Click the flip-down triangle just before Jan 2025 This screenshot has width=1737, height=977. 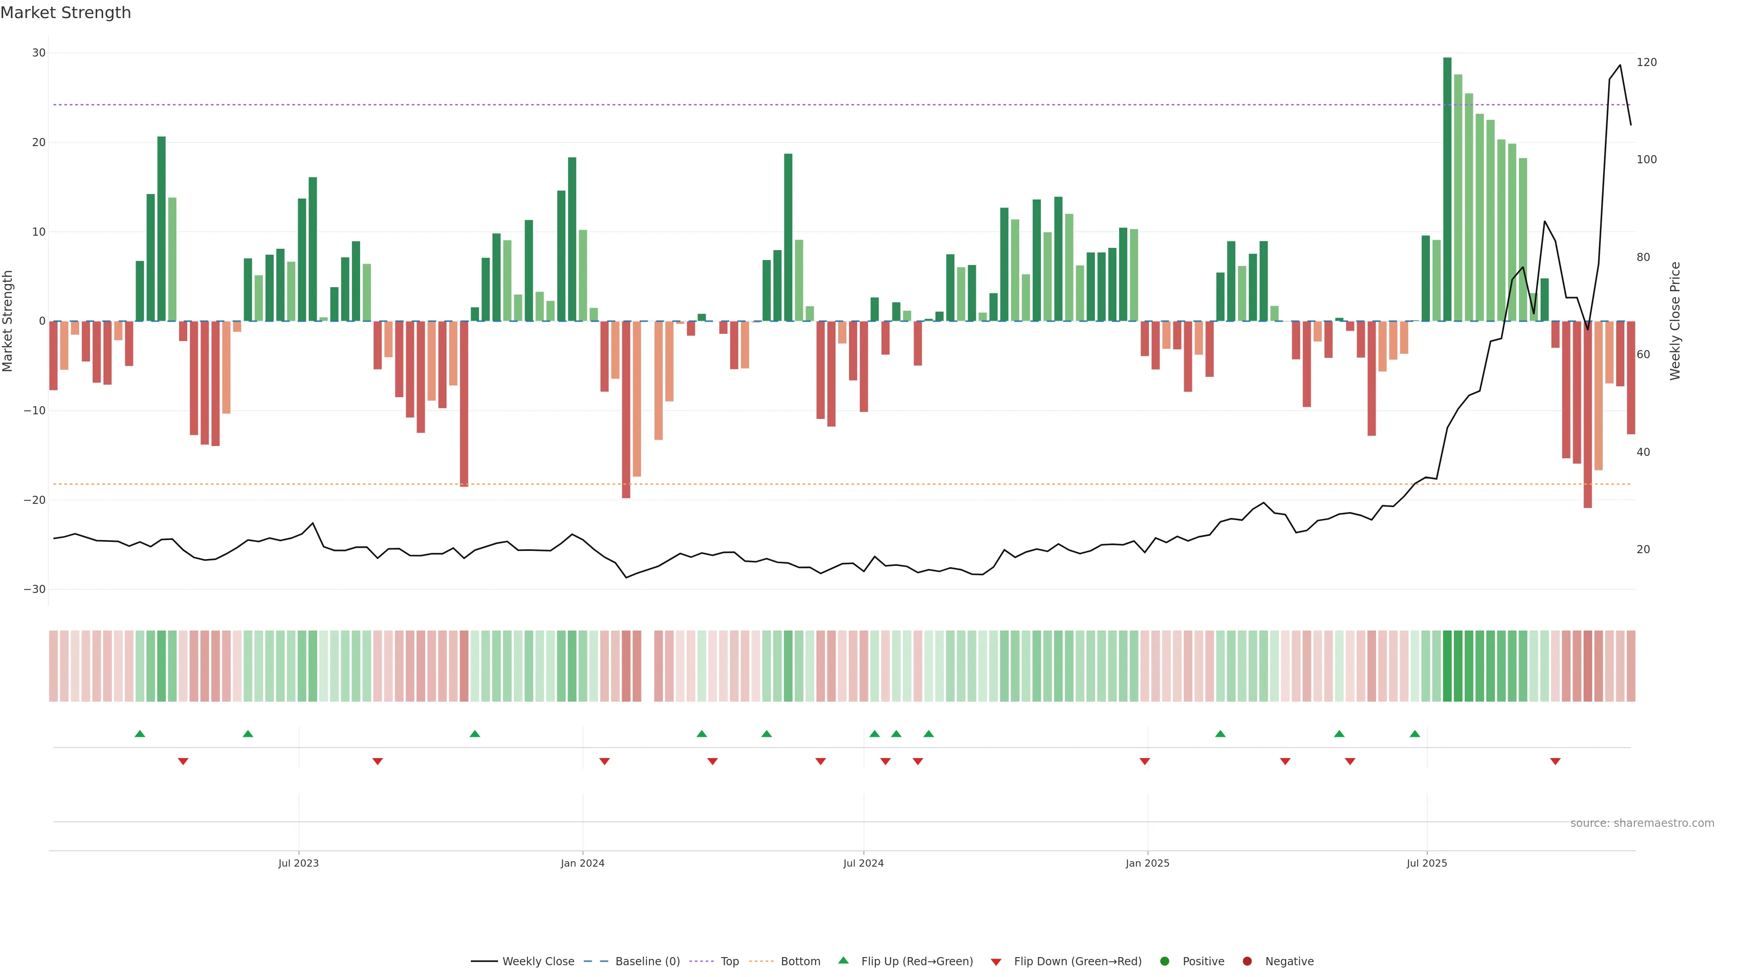pos(1144,761)
